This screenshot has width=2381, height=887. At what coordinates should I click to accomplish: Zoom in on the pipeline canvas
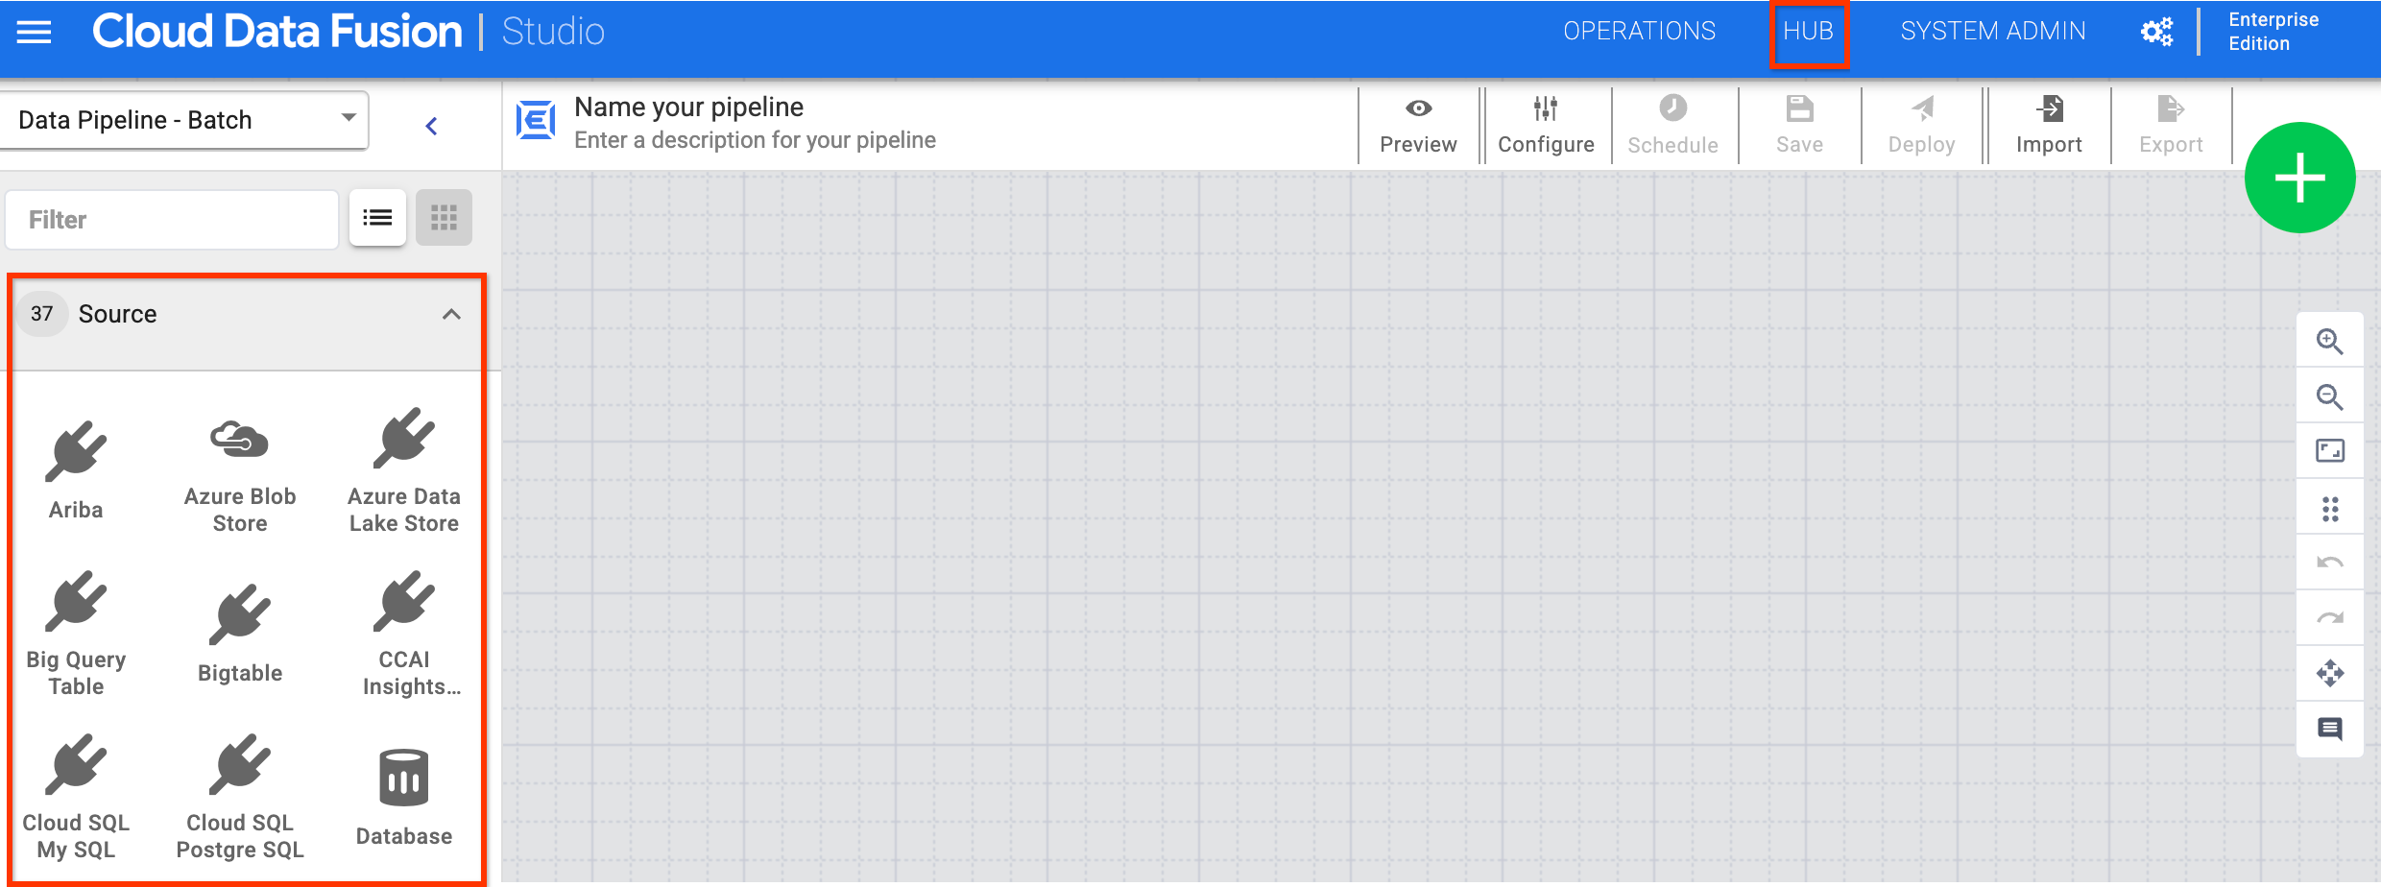[2329, 341]
